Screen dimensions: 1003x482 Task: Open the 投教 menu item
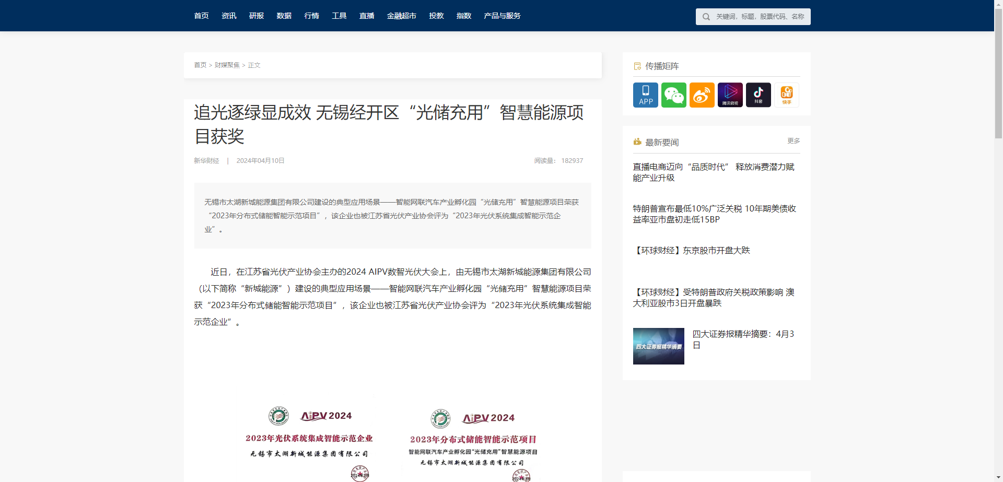(x=437, y=16)
